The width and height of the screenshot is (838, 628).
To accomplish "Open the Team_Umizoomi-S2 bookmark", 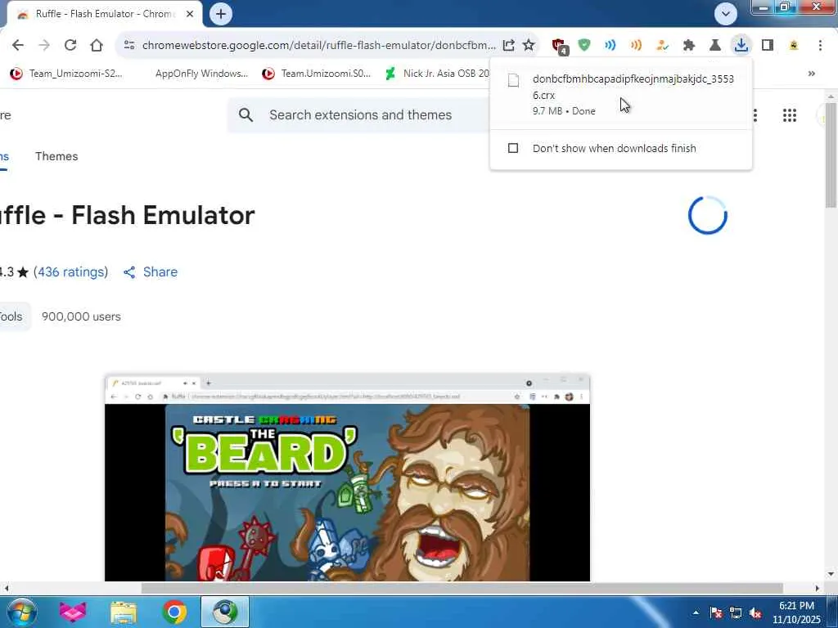I will click(x=66, y=73).
